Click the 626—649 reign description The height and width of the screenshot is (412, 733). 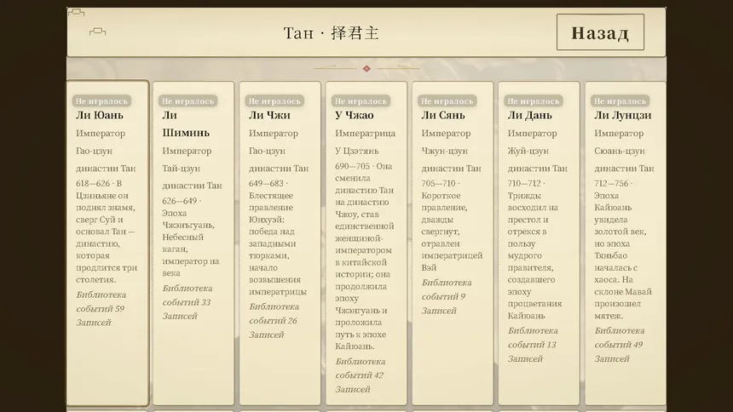(191, 237)
